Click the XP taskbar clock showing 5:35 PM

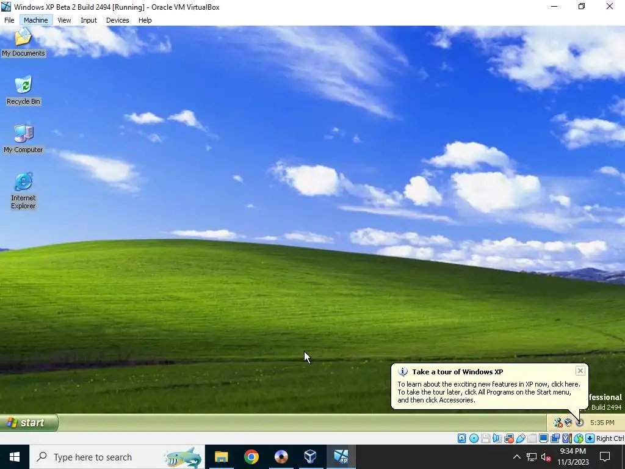click(x=602, y=423)
